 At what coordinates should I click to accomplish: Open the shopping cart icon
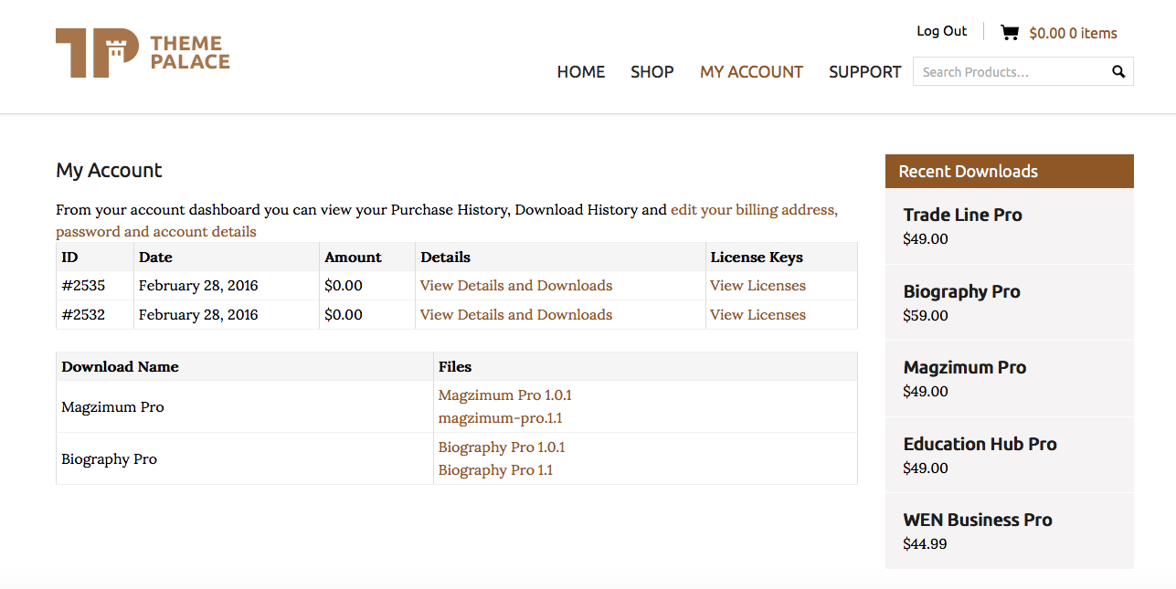point(1010,33)
